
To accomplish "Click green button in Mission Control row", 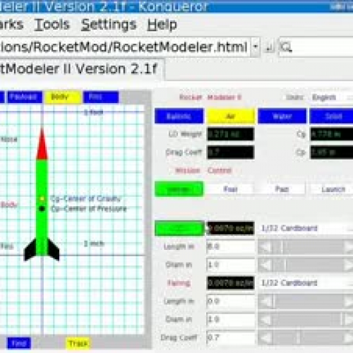I will pyautogui.click(x=179, y=189).
